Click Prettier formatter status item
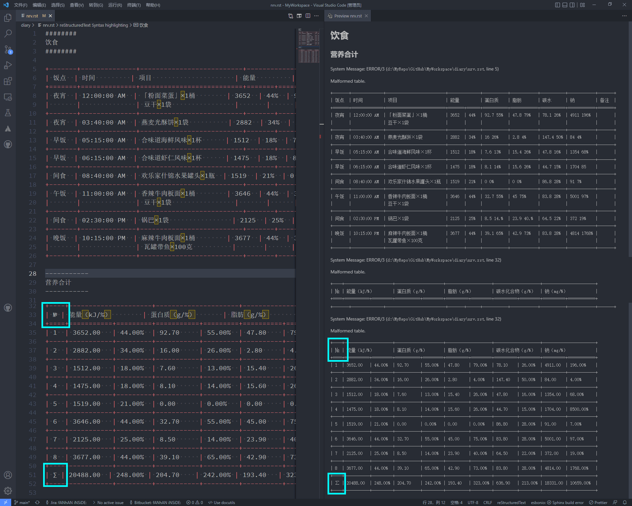 click(598, 502)
